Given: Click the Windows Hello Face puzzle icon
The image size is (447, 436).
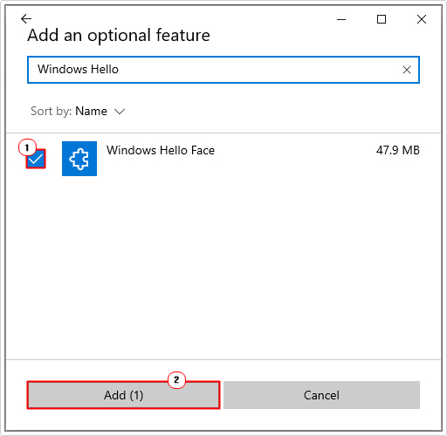Looking at the screenshot, I should pyautogui.click(x=79, y=159).
